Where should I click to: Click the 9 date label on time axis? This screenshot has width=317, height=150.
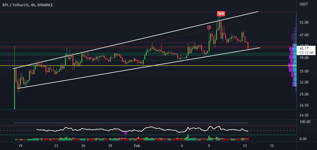(209, 146)
